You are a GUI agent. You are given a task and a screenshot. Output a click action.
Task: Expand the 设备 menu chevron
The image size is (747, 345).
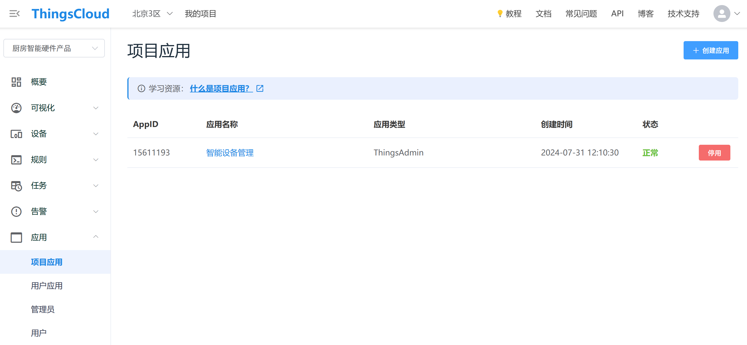tap(96, 134)
